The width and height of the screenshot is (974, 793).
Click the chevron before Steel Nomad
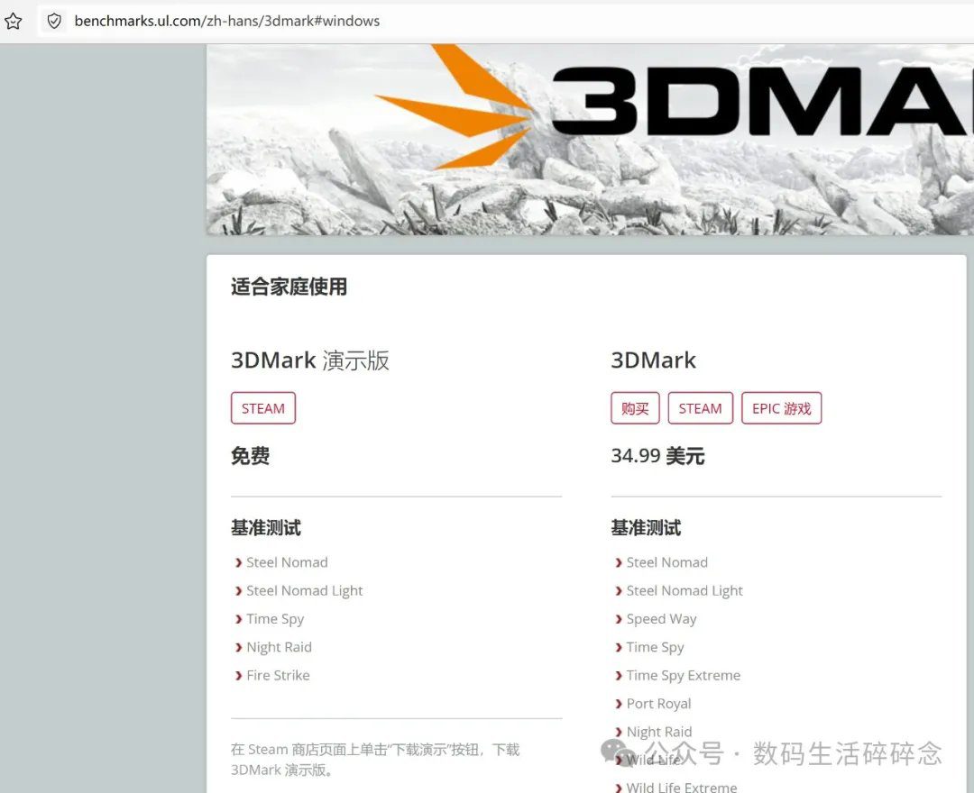coord(238,562)
